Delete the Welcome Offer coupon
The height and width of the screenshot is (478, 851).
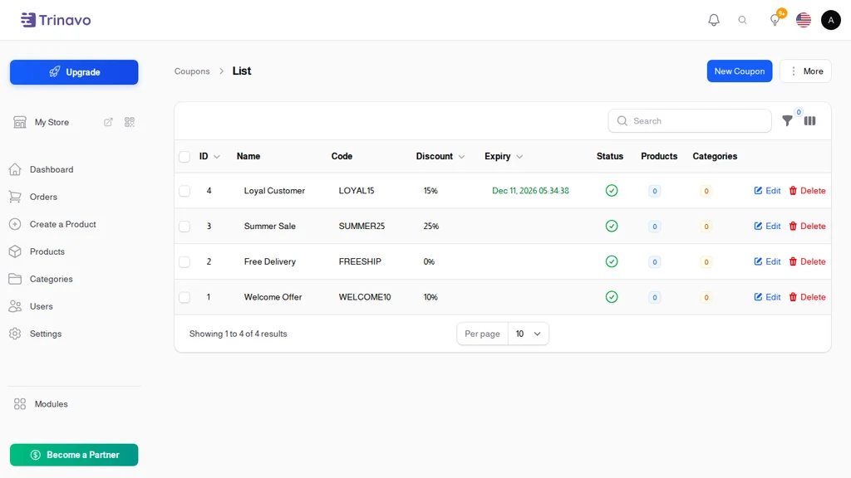click(807, 297)
